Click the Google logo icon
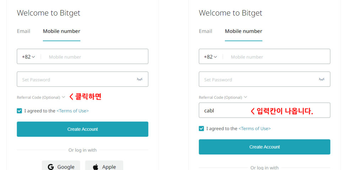The width and height of the screenshot is (364, 170). click(50, 167)
